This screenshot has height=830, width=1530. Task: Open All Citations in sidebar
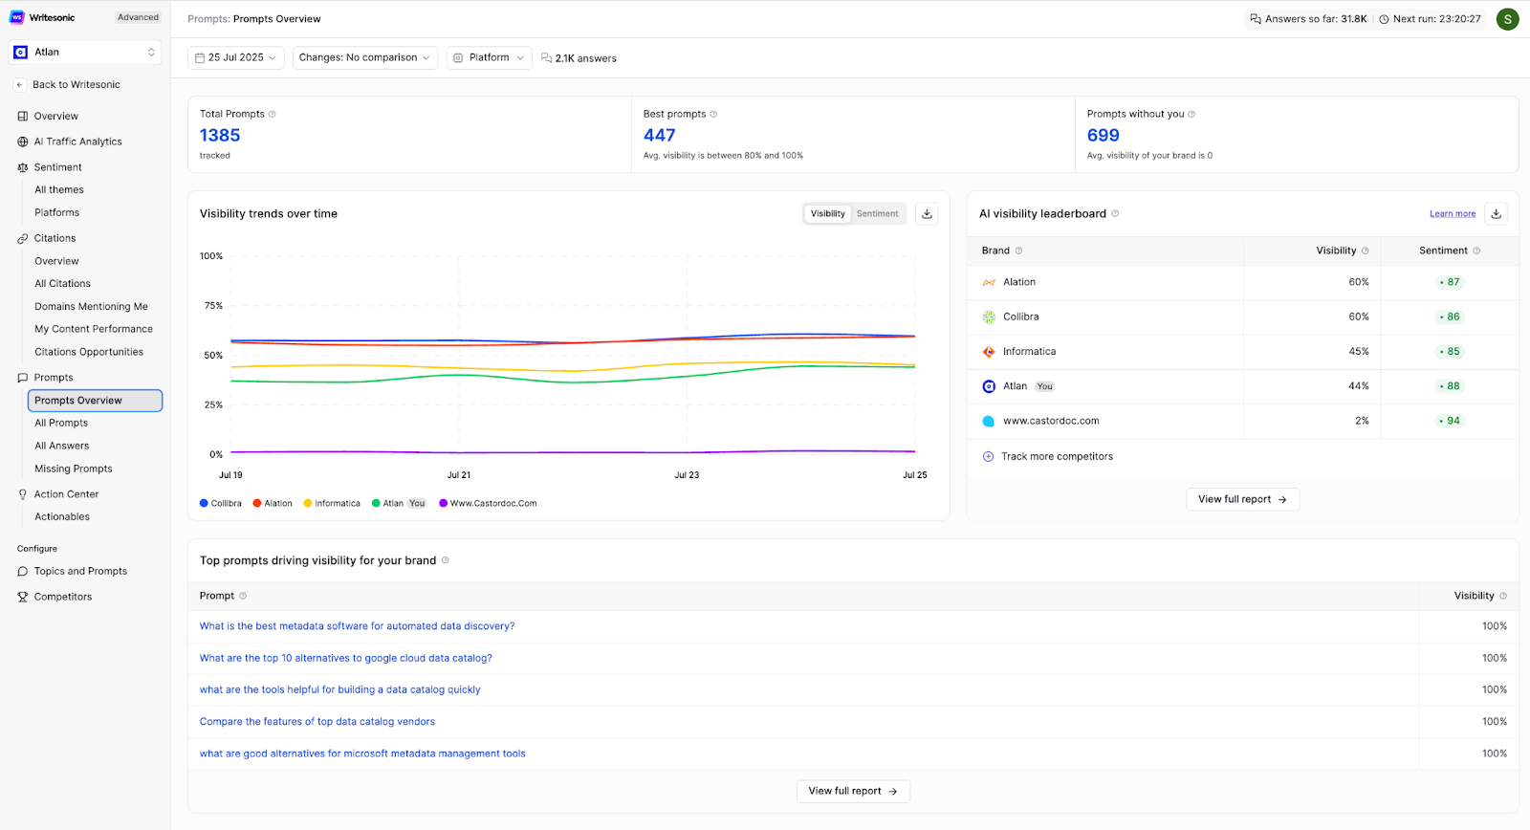coord(63,284)
